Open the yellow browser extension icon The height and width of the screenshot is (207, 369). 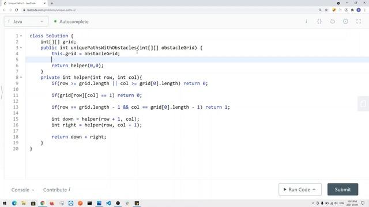tap(334, 10)
